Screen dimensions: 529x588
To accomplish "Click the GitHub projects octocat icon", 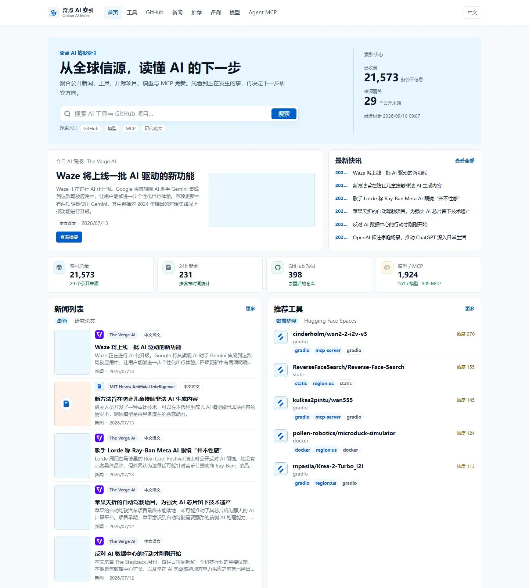I will (x=278, y=268).
